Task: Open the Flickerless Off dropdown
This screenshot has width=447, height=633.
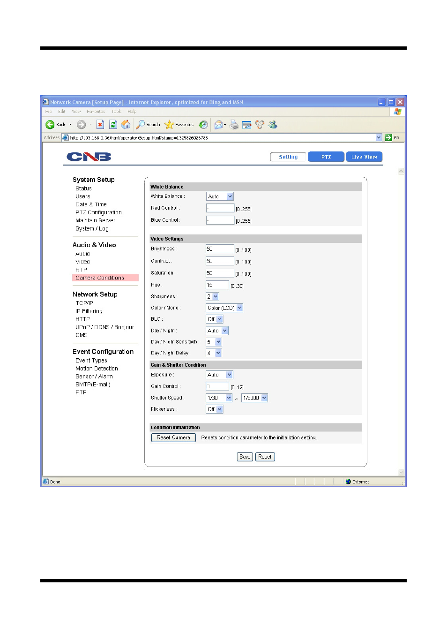Action: point(215,409)
